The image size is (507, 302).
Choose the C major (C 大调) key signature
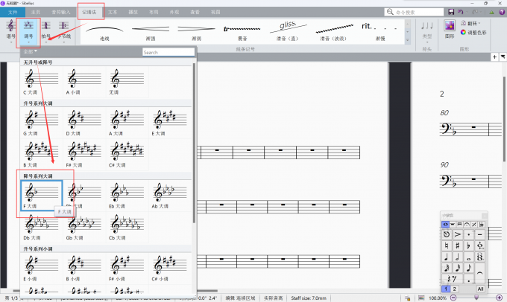pos(41,82)
